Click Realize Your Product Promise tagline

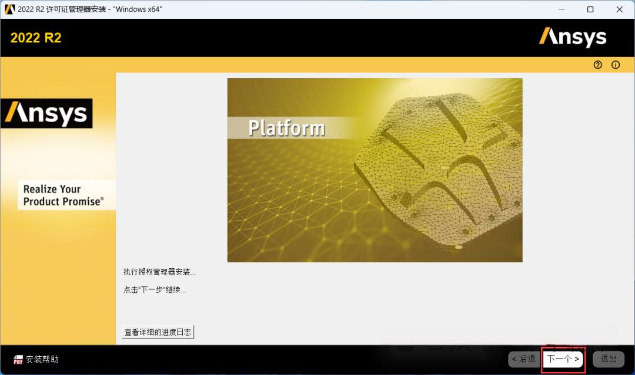pos(63,195)
